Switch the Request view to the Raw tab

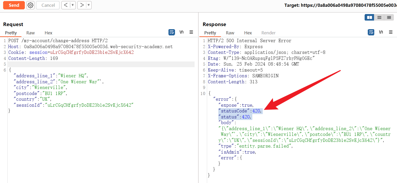(x=31, y=33)
